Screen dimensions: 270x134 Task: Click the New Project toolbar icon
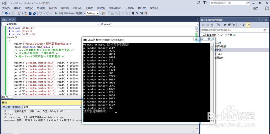point(19,13)
